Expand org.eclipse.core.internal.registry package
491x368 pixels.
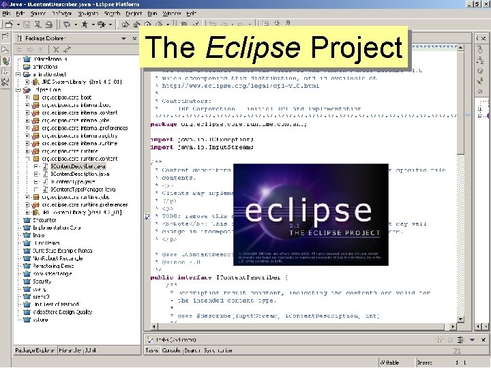(x=27, y=136)
